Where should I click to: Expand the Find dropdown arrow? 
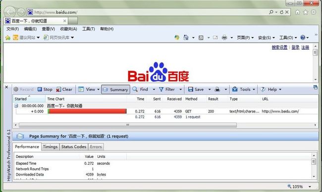154,90
